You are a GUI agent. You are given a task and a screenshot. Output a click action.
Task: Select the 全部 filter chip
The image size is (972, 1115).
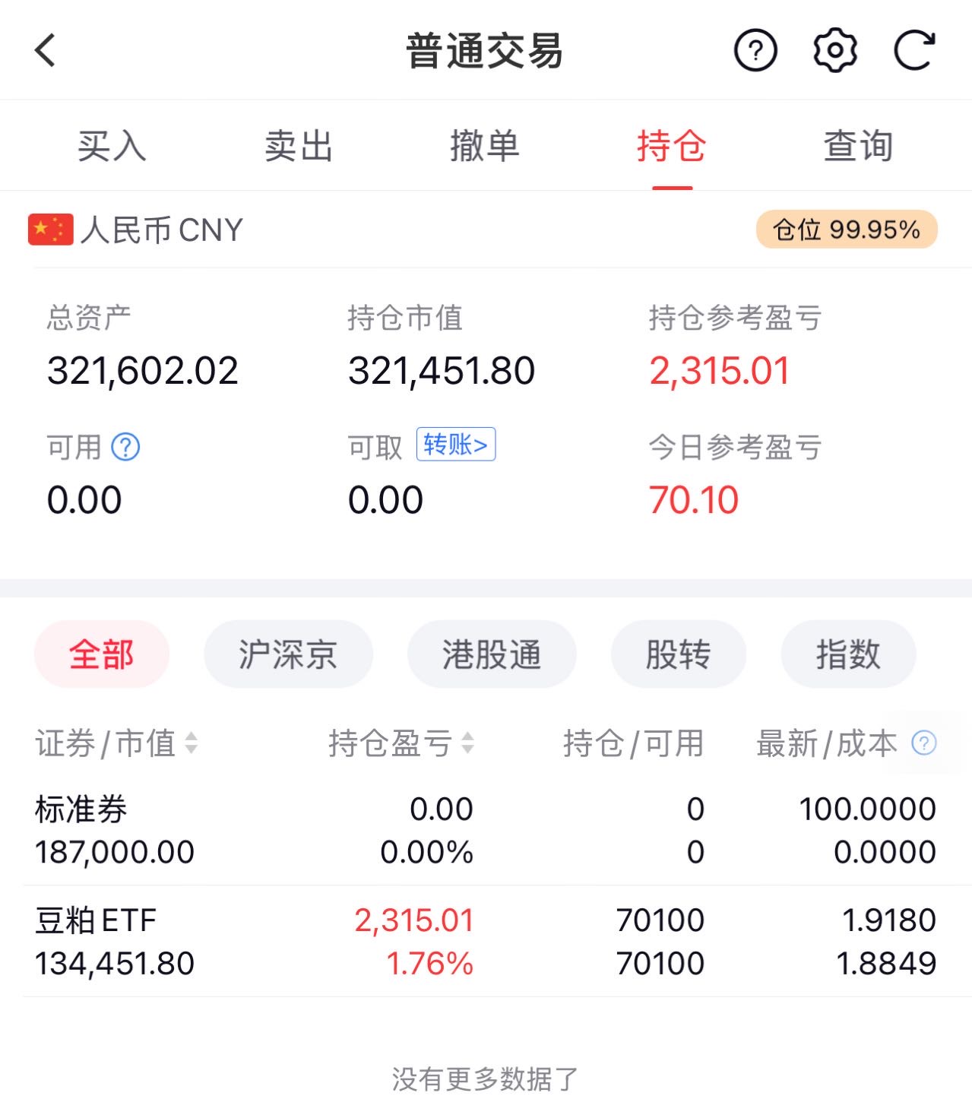click(102, 654)
